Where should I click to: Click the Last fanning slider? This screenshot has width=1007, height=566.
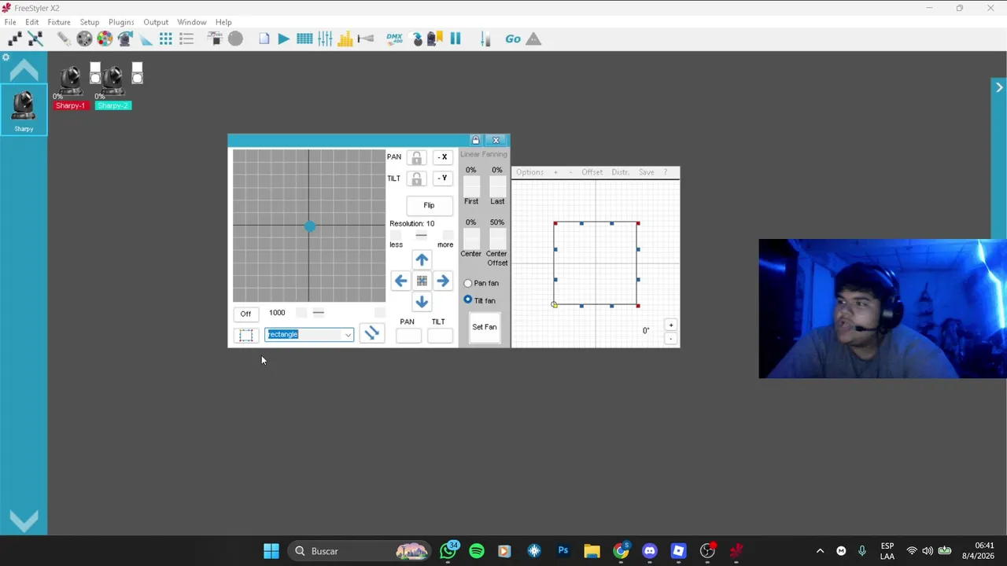(x=497, y=186)
